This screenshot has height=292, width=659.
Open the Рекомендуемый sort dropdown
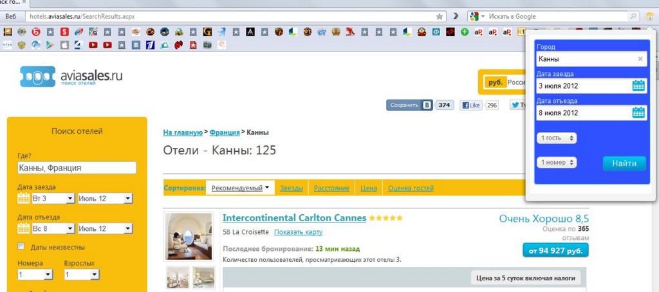click(x=240, y=188)
